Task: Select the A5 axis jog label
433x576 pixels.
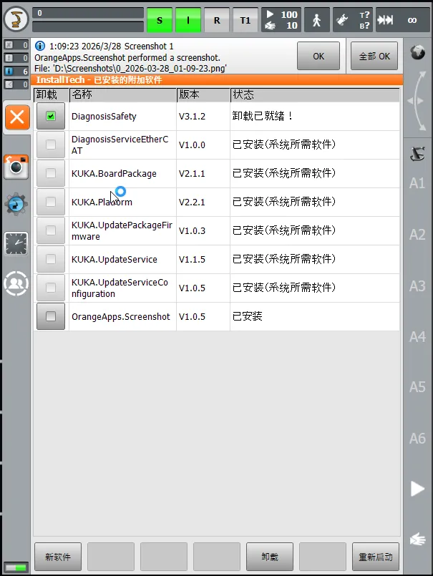Action: pos(417,387)
